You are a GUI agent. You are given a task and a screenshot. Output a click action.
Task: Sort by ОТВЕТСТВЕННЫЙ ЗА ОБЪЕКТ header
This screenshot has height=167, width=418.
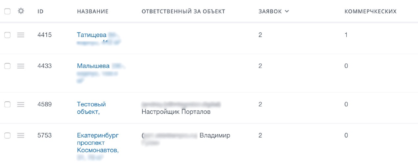point(183,11)
